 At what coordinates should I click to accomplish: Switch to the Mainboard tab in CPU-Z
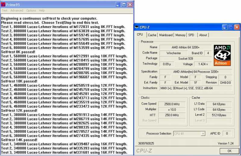pos(166,35)
